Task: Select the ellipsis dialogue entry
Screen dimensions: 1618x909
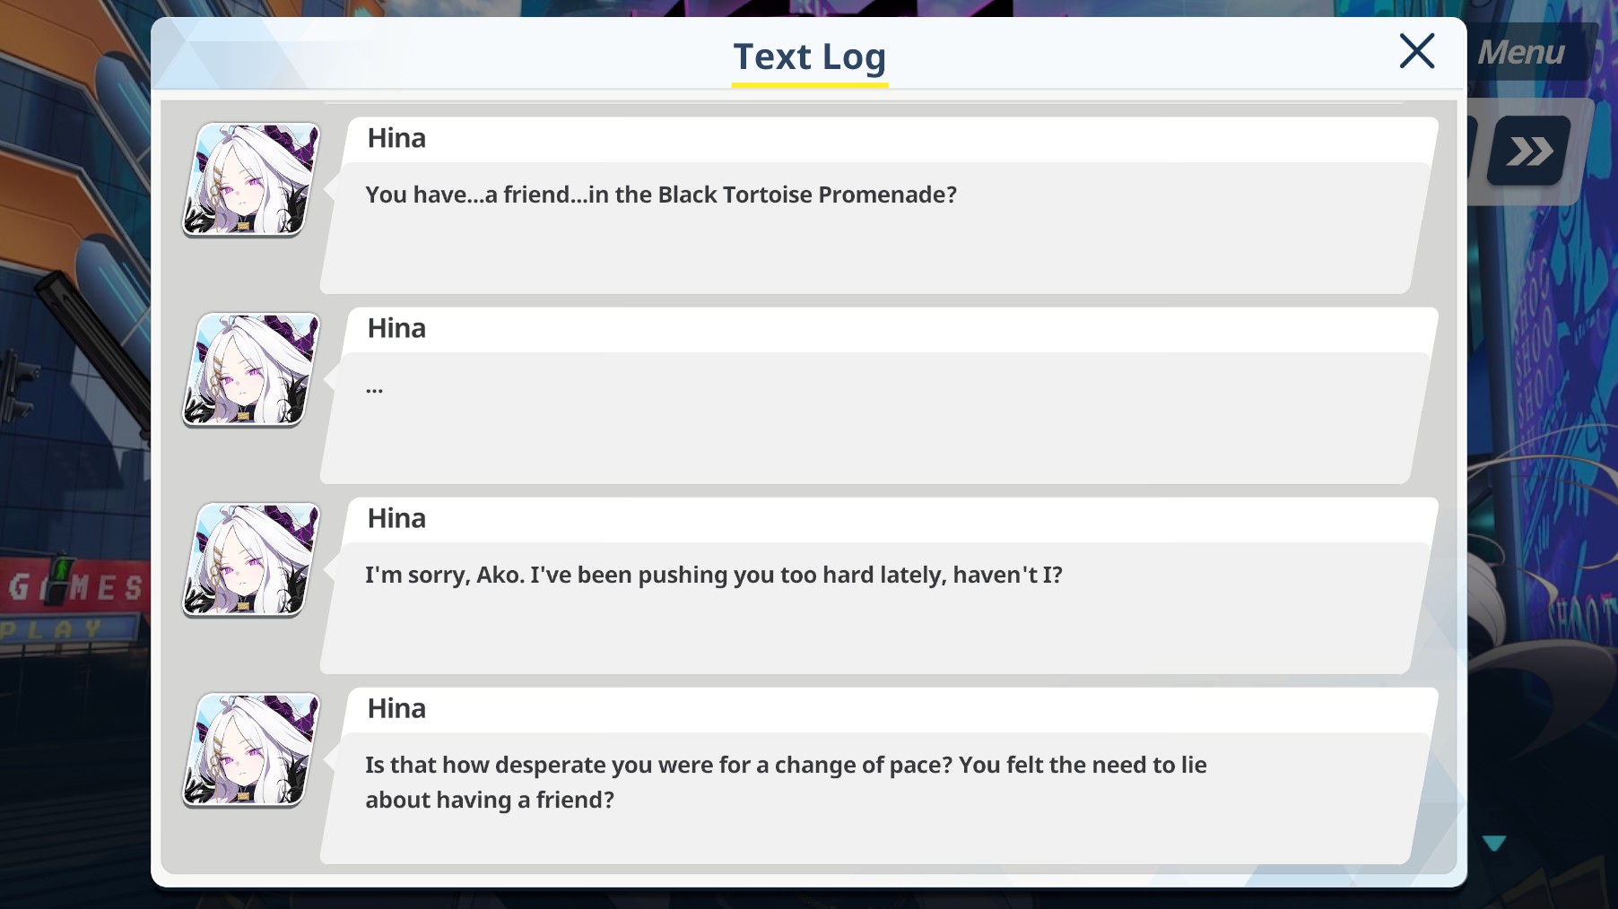Action: pyautogui.click(x=879, y=395)
